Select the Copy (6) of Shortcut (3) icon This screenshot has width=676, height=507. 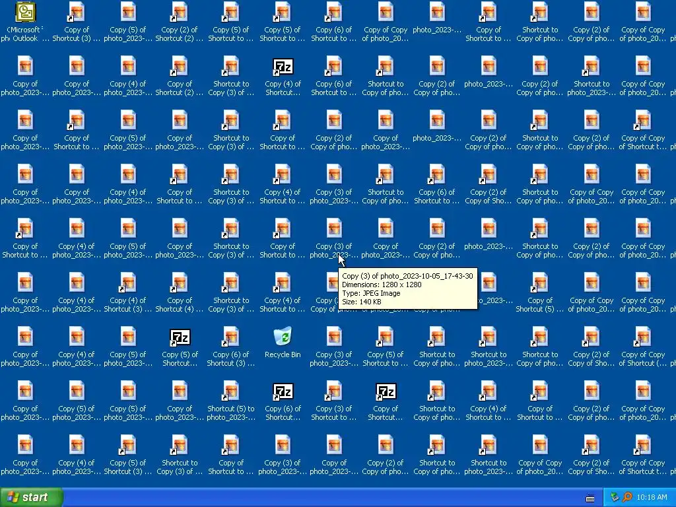click(231, 347)
